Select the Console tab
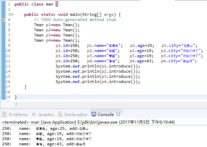 tap(103, 115)
